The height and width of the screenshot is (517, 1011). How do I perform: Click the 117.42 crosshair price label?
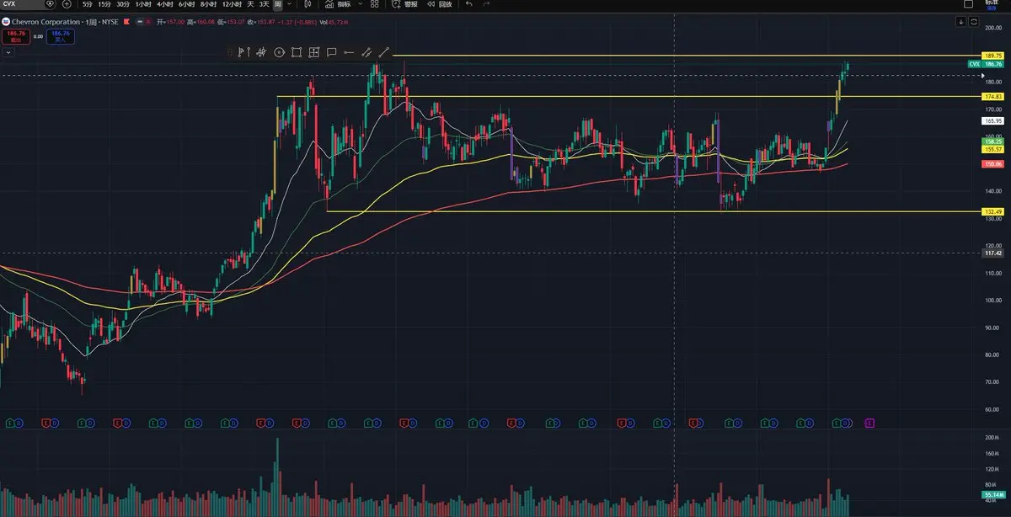[992, 253]
